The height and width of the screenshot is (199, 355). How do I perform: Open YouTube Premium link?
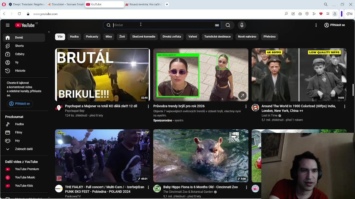click(x=24, y=169)
